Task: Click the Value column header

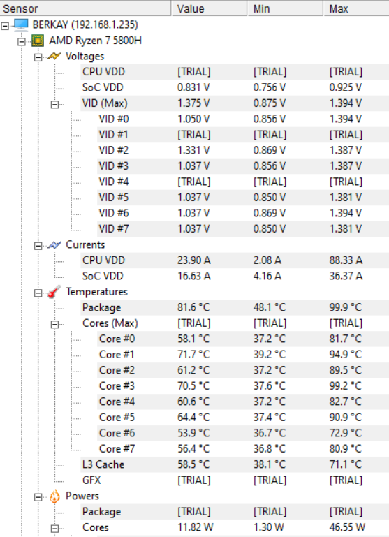Action: (x=210, y=8)
